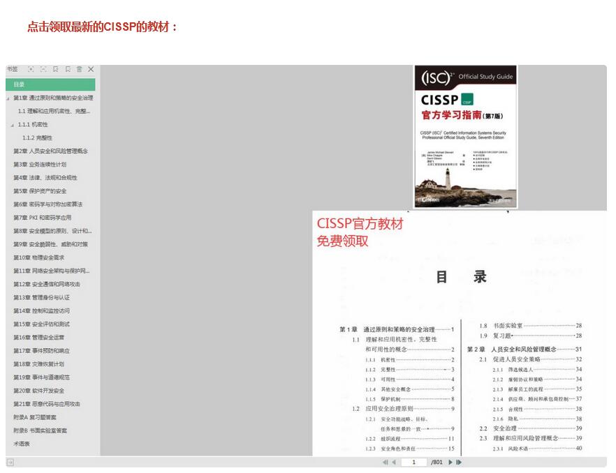Select 第16章 管理安全运营

coord(39,338)
